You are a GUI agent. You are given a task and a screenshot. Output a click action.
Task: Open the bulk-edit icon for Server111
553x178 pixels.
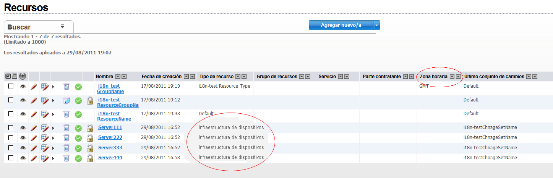tap(45, 128)
